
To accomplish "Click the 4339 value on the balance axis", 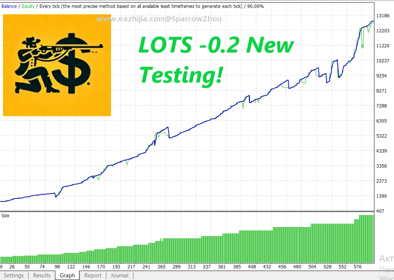I will pos(382,151).
